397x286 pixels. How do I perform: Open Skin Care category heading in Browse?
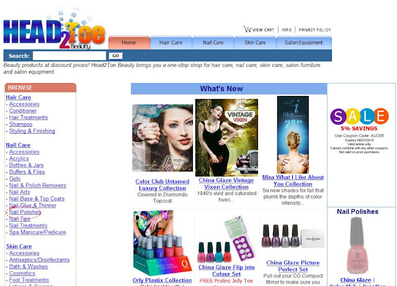pyautogui.click(x=19, y=246)
